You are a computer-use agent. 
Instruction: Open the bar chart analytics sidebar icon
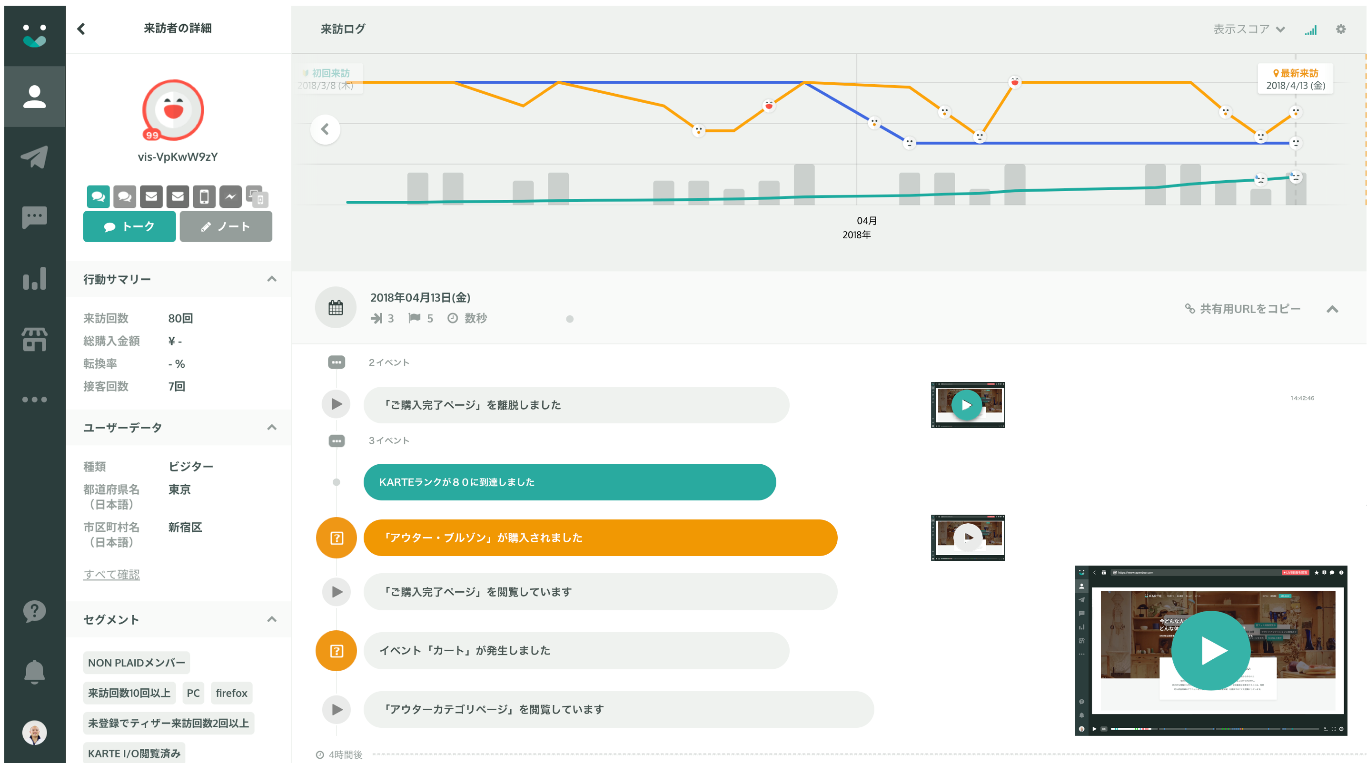coord(34,278)
